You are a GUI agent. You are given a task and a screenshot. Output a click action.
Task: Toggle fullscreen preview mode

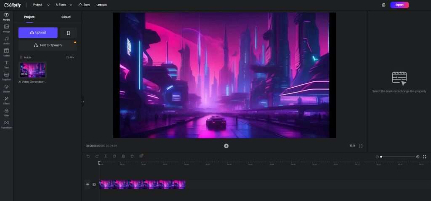pyautogui.click(x=361, y=146)
